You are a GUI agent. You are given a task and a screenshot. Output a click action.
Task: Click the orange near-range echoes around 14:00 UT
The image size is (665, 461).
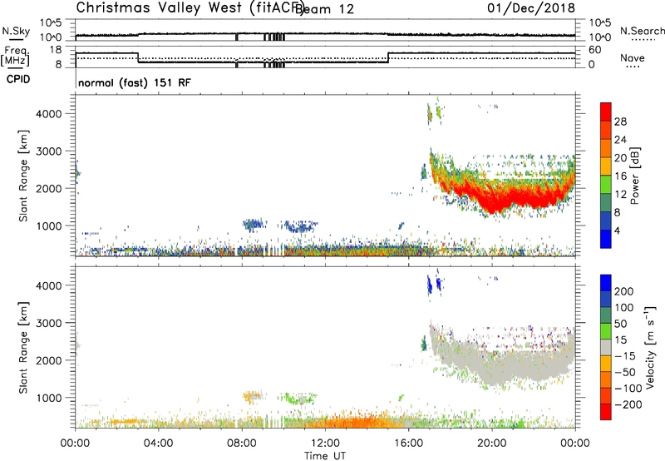361,422
